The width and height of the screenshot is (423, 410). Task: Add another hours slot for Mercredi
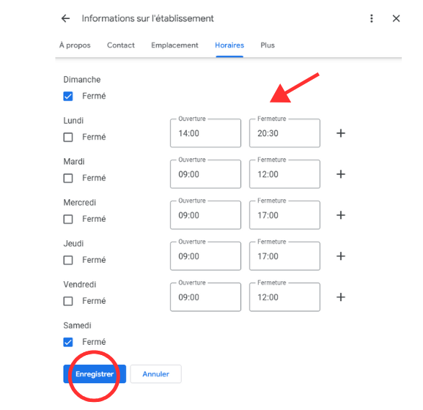click(341, 215)
